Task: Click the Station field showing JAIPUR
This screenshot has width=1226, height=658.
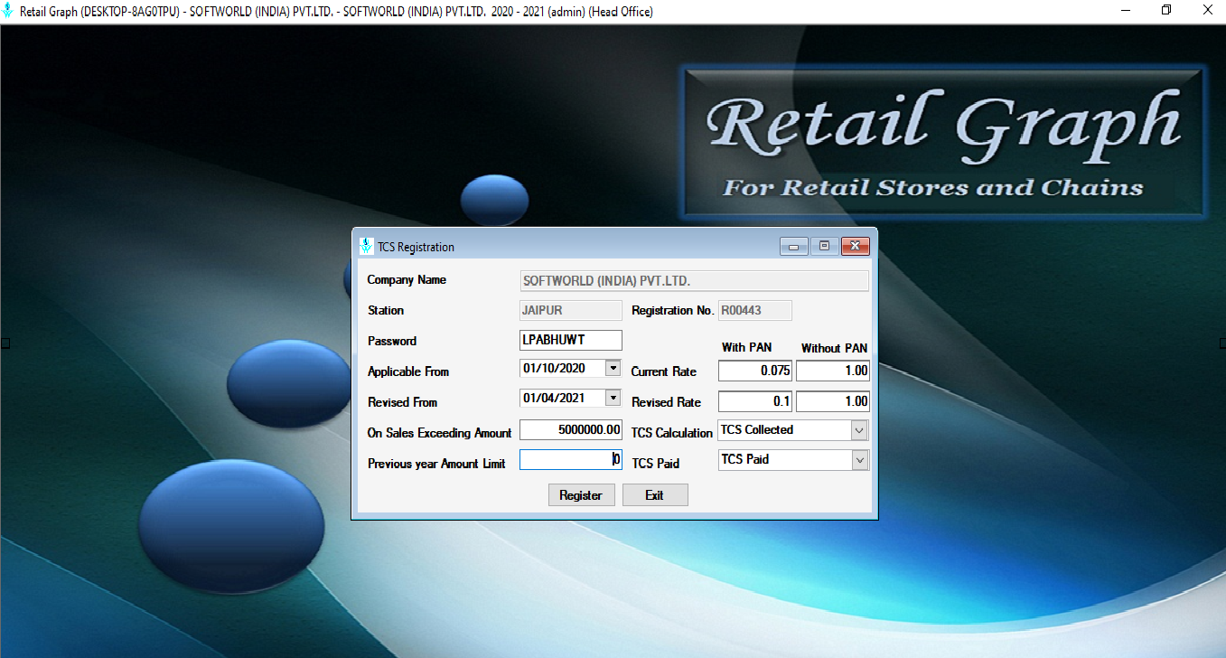Action: point(571,310)
